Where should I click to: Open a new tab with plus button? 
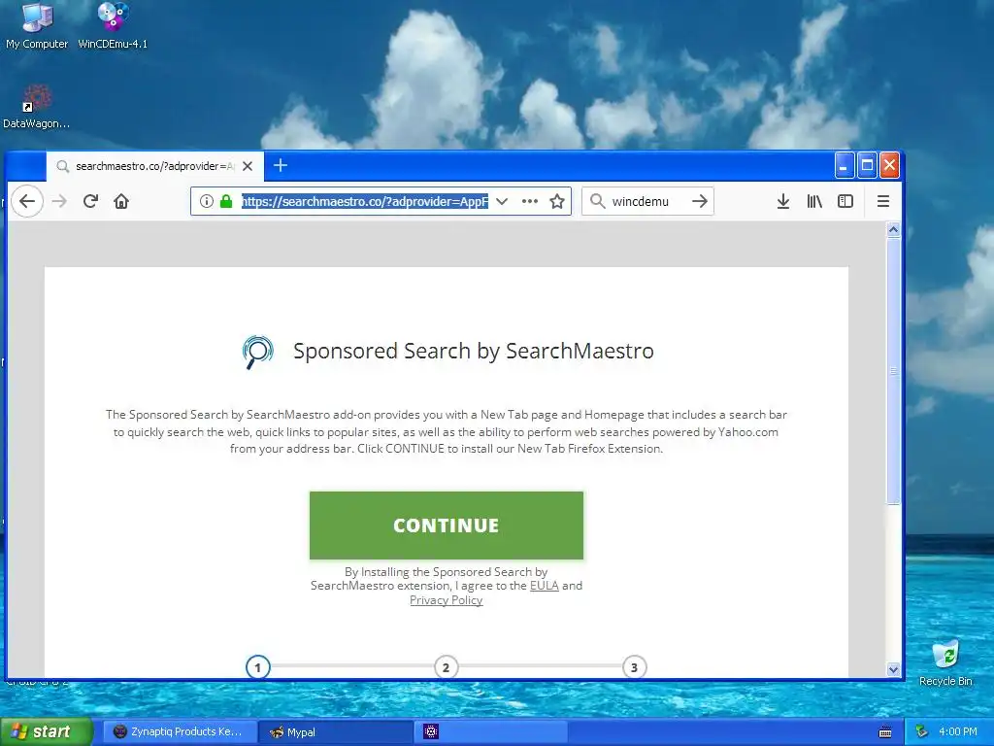click(281, 165)
